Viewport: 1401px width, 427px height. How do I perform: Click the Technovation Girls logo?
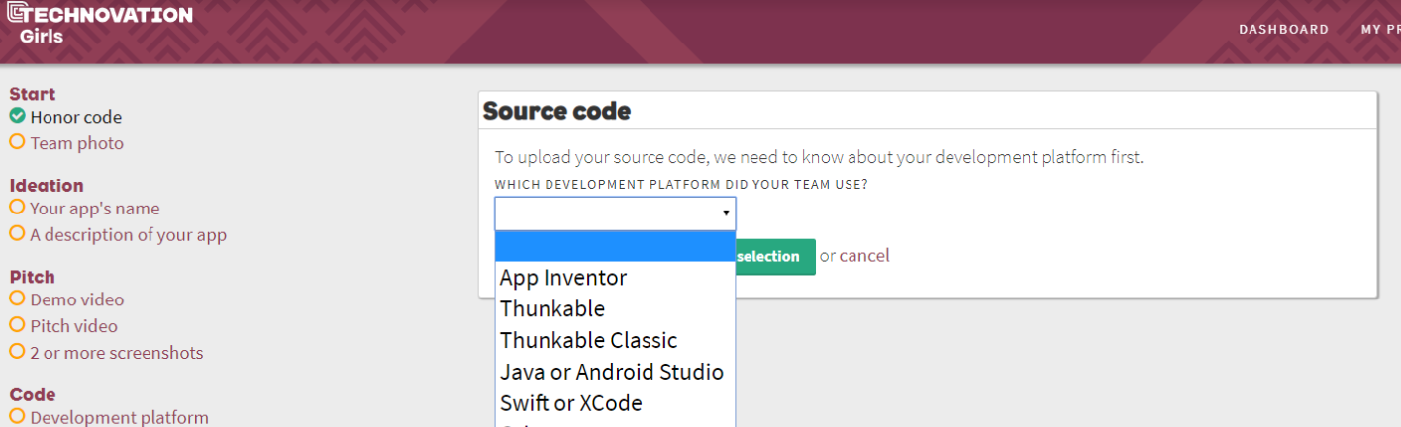click(x=99, y=24)
